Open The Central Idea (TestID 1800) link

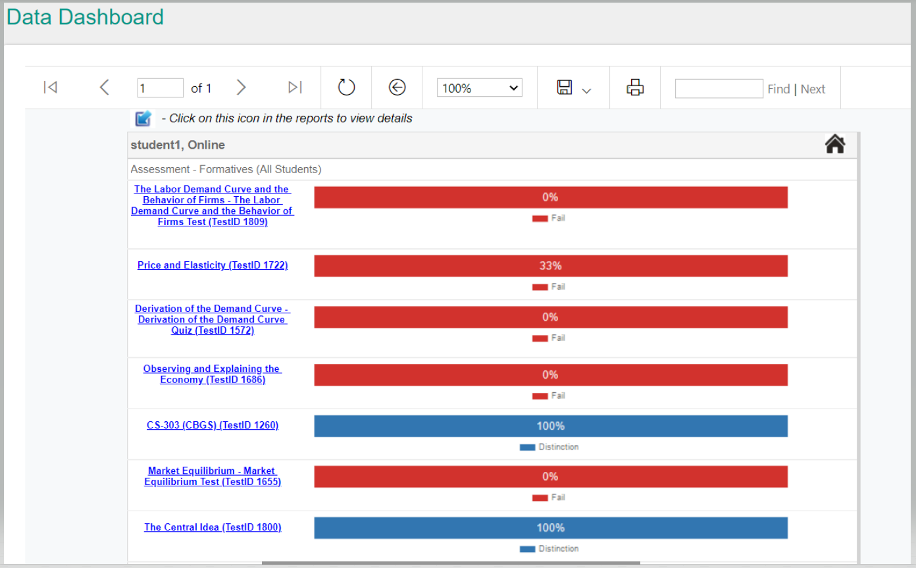pos(213,527)
